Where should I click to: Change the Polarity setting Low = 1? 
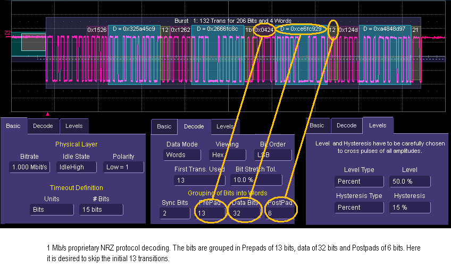coord(123,167)
